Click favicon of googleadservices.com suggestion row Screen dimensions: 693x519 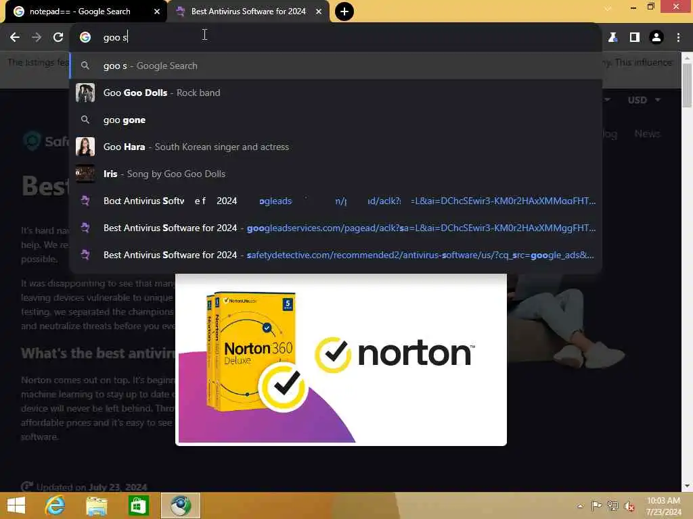coord(85,228)
